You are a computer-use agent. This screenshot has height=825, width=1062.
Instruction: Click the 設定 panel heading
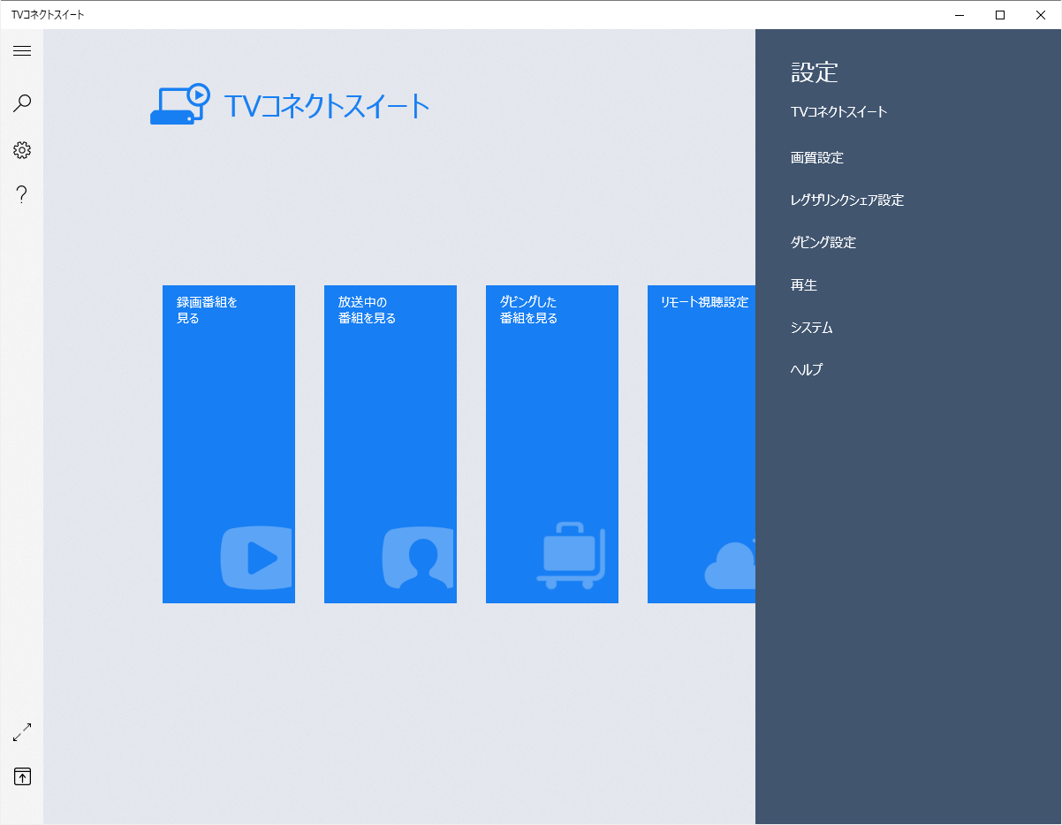pos(815,72)
